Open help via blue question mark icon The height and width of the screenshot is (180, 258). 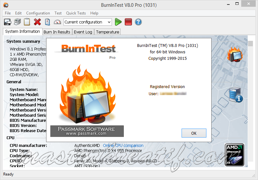click(x=138, y=22)
